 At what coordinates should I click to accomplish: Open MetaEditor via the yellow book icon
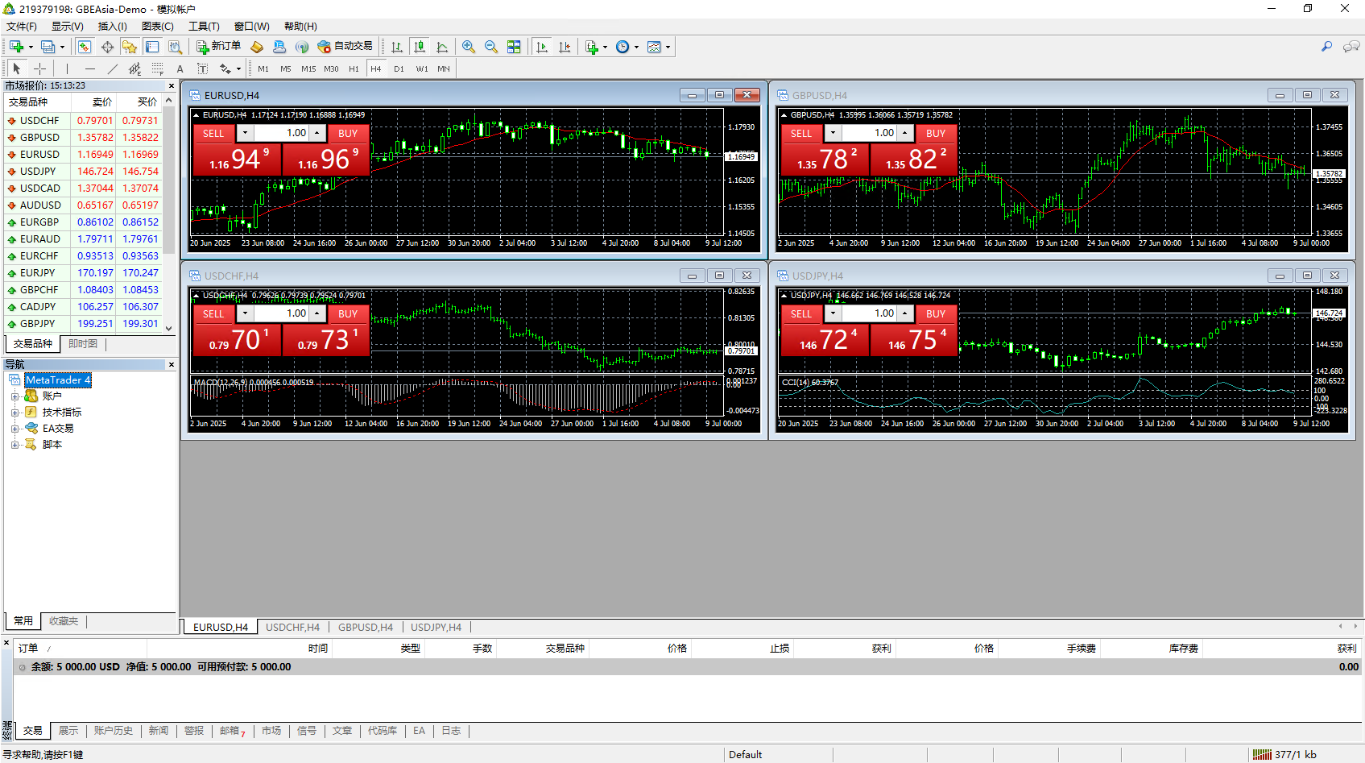[x=257, y=47]
